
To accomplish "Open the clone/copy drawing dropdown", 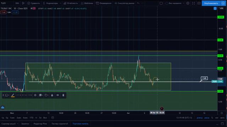I will (46, 95).
